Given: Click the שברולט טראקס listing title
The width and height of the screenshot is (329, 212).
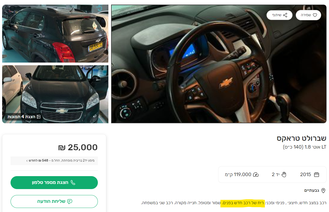Looking at the screenshot, I should click(301, 138).
